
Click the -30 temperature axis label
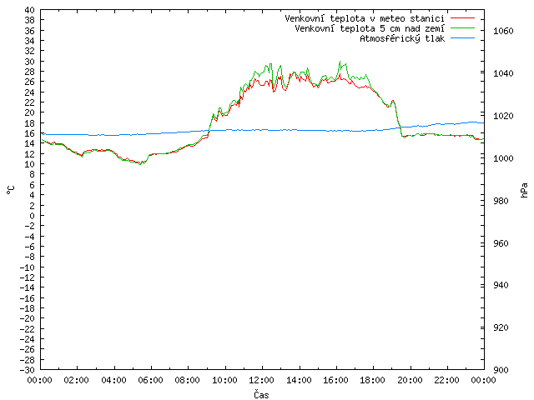(28, 370)
